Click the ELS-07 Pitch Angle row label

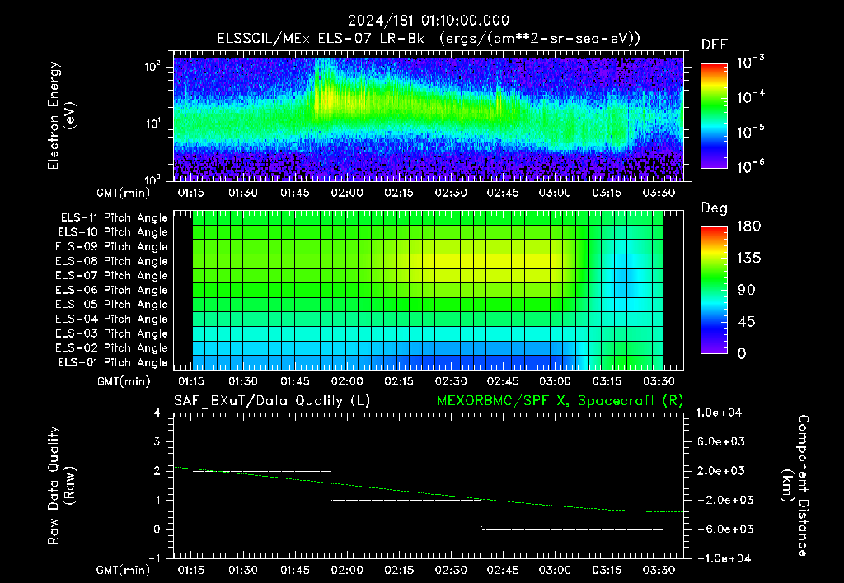(111, 275)
